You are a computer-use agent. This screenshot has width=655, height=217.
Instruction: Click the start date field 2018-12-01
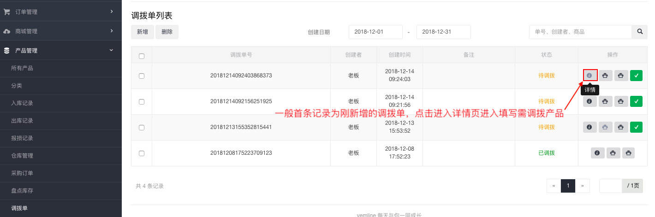click(375, 32)
